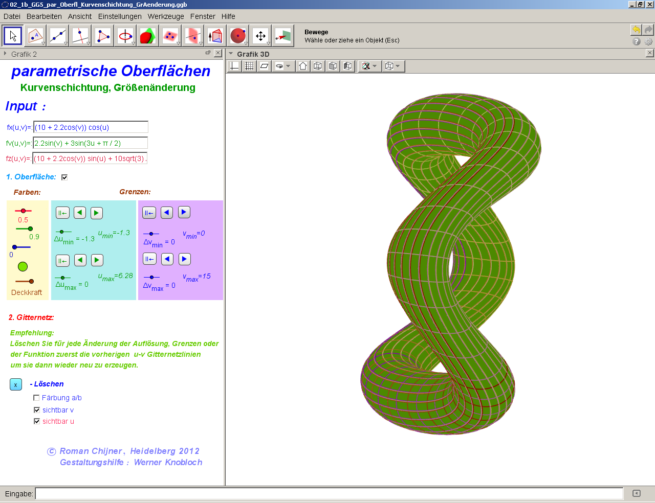This screenshot has height=503, width=655.
Task: Uncheck the sichtbar v checkbox
Action: (36, 410)
